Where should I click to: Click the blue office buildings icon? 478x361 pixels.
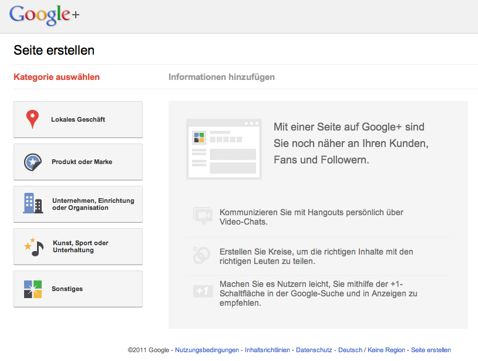pyautogui.click(x=33, y=203)
